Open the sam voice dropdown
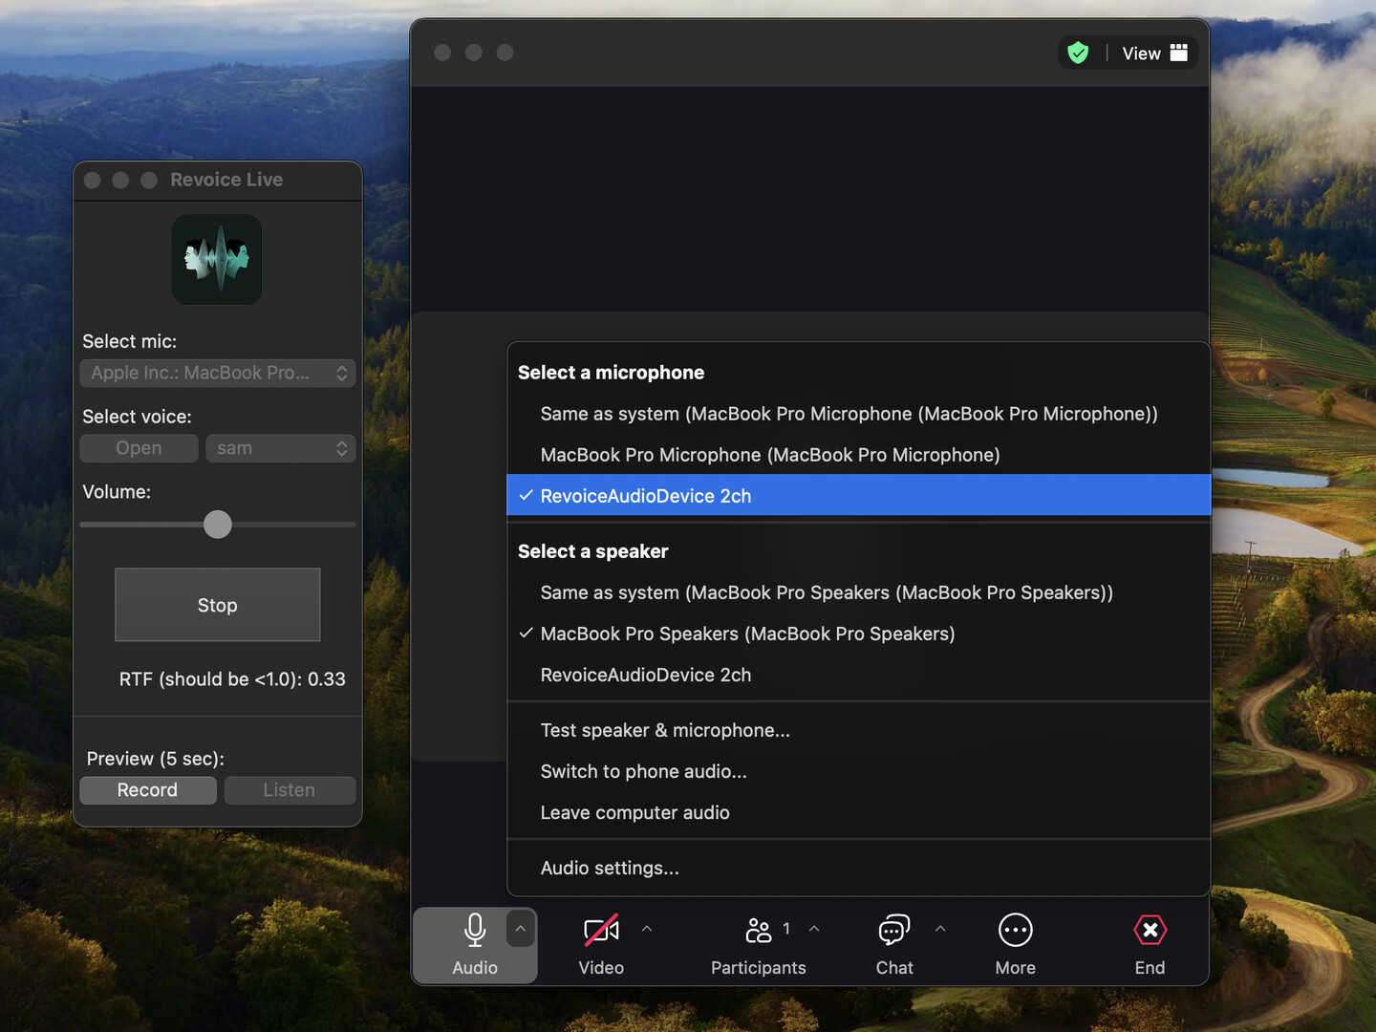This screenshot has width=1376, height=1032. coord(281,448)
